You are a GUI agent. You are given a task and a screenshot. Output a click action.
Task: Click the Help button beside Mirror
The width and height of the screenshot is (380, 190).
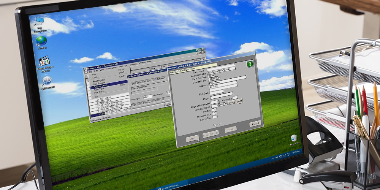[240, 101]
